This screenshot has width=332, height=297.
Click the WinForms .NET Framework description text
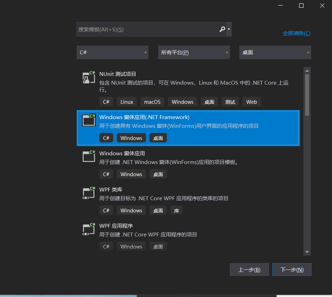tap(179, 126)
